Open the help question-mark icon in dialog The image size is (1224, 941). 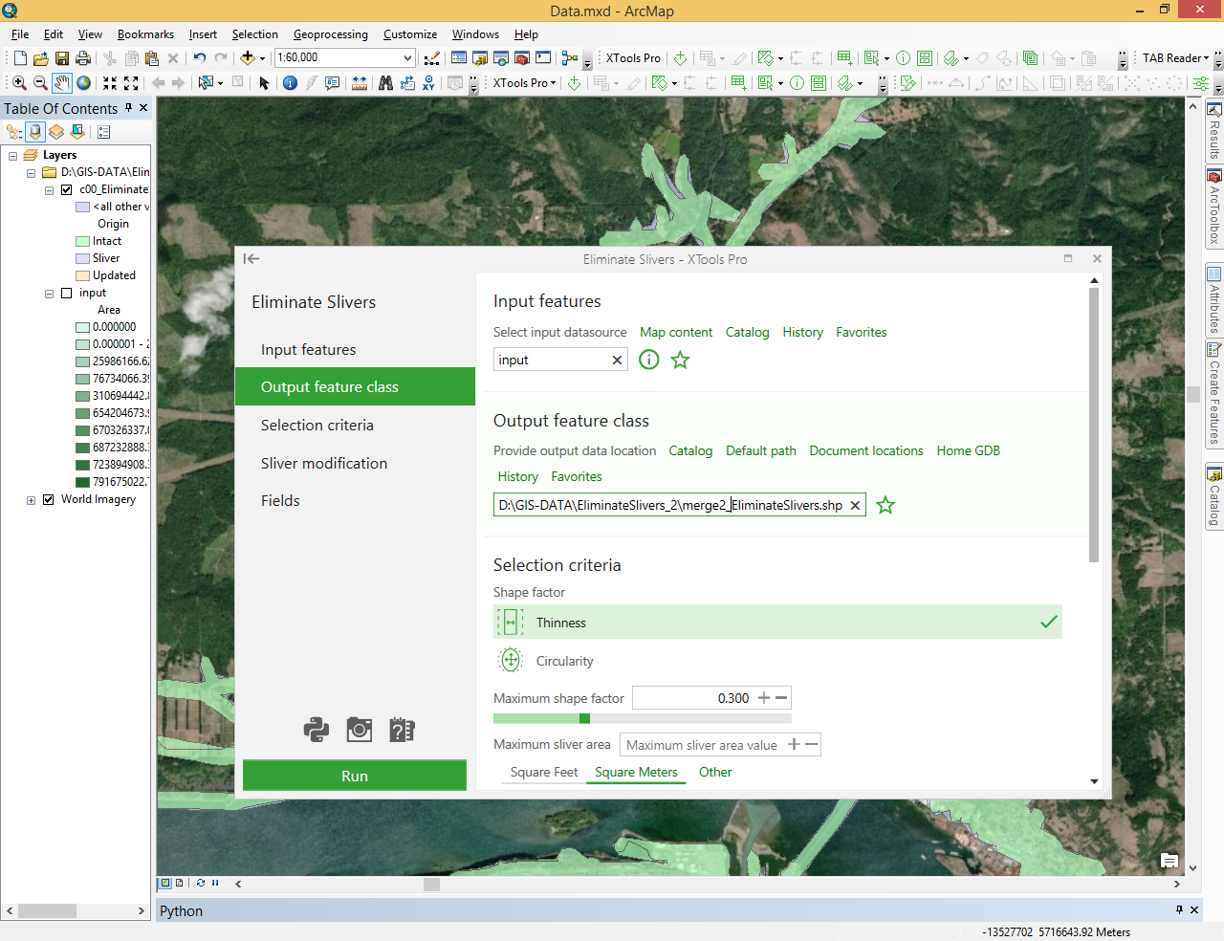tap(402, 730)
